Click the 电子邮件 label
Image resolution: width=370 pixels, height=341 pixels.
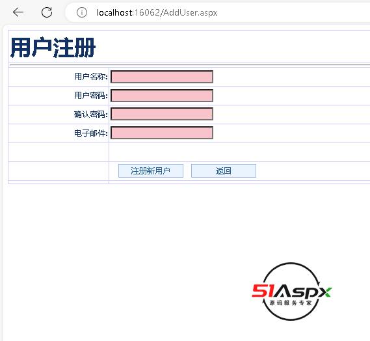coord(91,133)
